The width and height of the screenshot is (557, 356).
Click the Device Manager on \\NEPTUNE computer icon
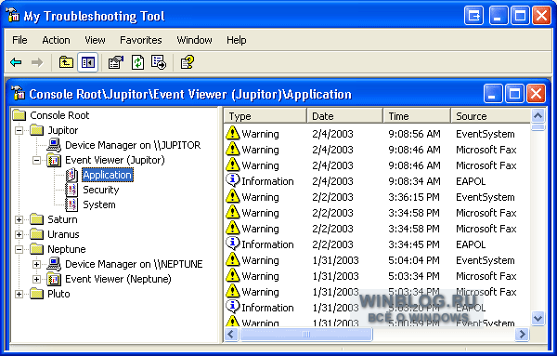click(54, 264)
